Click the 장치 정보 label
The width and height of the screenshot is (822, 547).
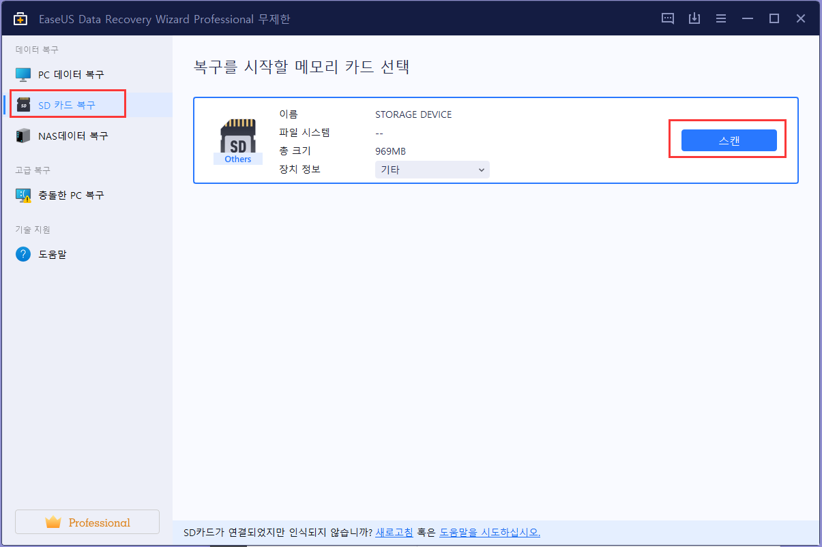click(x=299, y=170)
